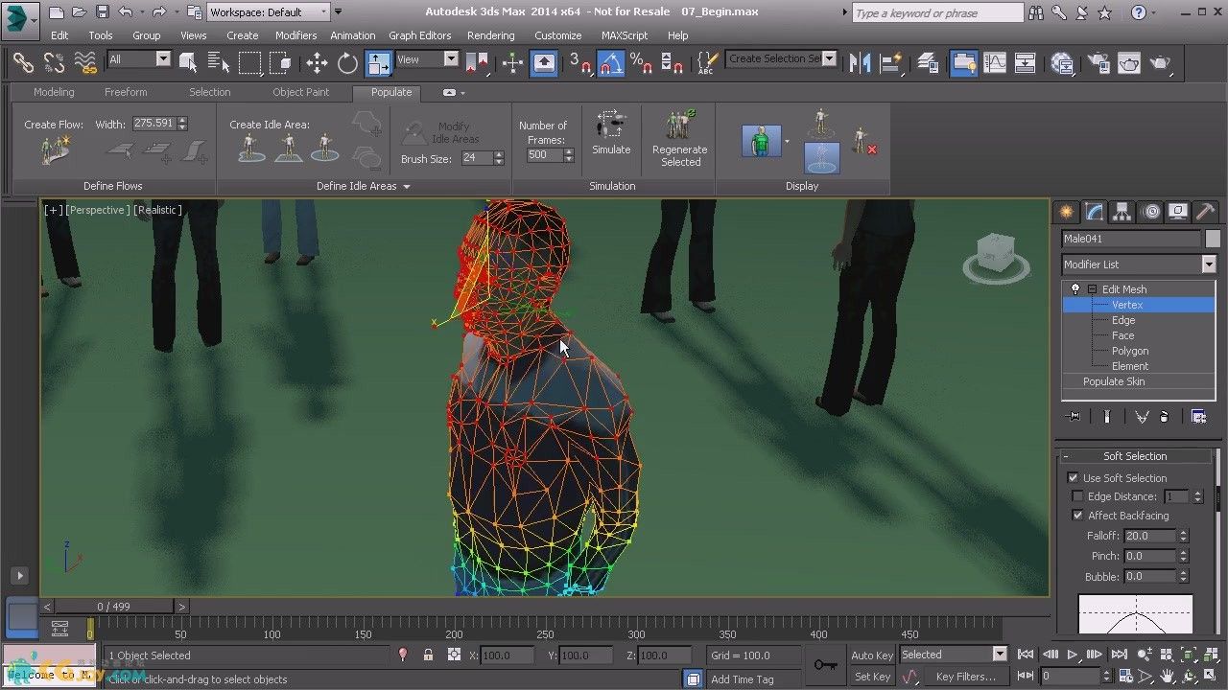
Task: Click the time slider 0 / 499
Action: click(113, 607)
